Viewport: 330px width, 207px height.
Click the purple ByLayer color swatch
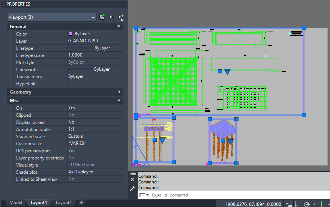click(x=70, y=34)
